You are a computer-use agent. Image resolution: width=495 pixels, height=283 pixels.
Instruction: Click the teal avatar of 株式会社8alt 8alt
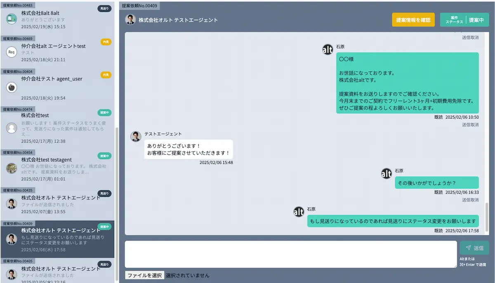[x=12, y=19]
